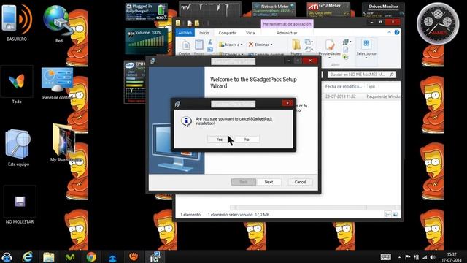Open the Movistar app in taskbar
467x263 pixels.
(x=70, y=256)
